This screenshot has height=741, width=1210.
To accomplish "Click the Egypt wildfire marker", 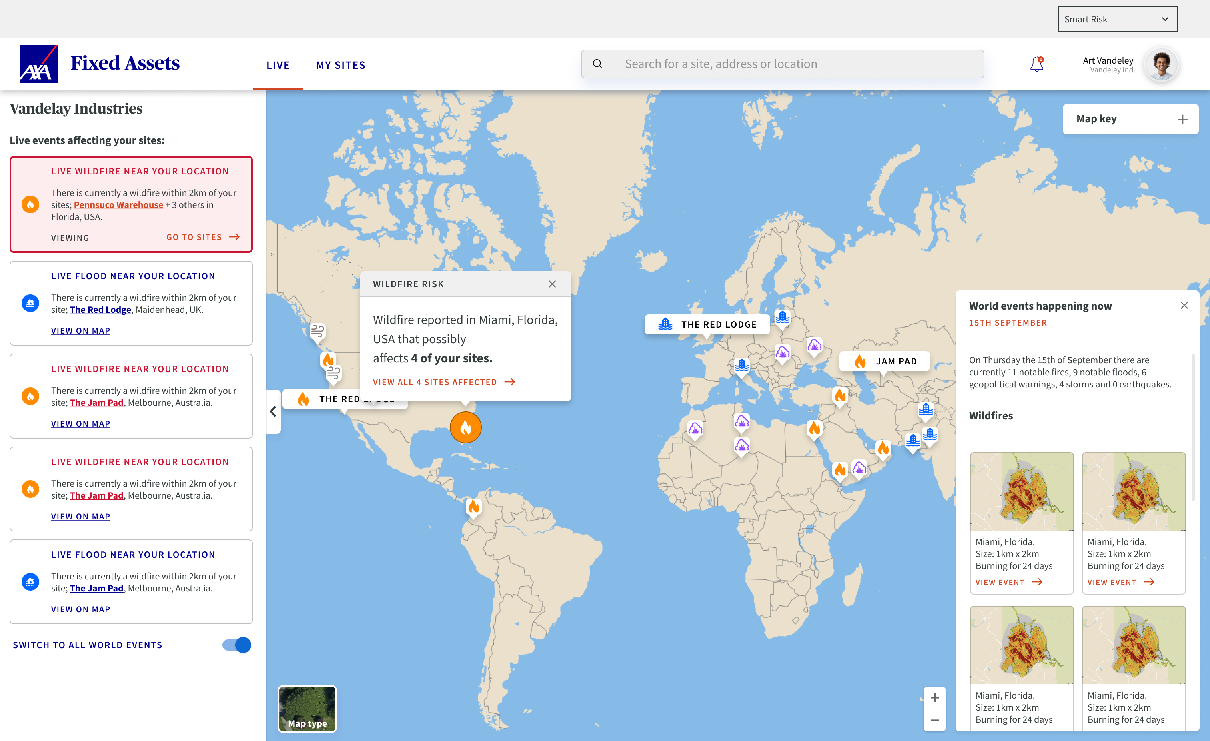I will point(814,429).
